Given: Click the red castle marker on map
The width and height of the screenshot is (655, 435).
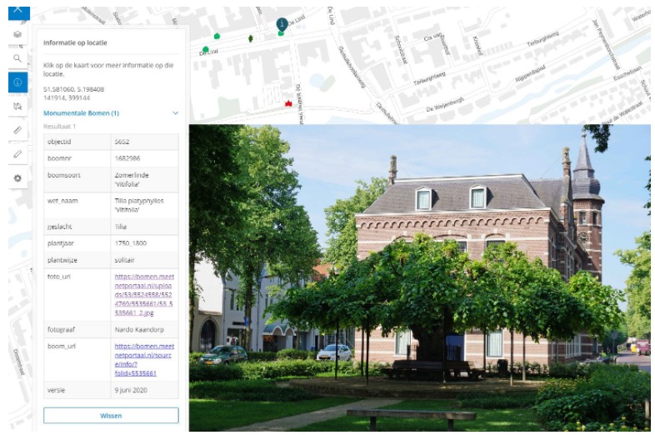Looking at the screenshot, I should pos(288,103).
